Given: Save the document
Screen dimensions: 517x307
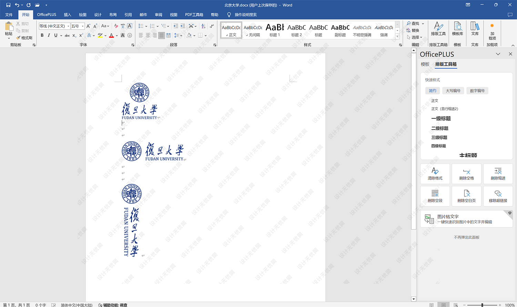Looking at the screenshot, I should (x=8, y=5).
